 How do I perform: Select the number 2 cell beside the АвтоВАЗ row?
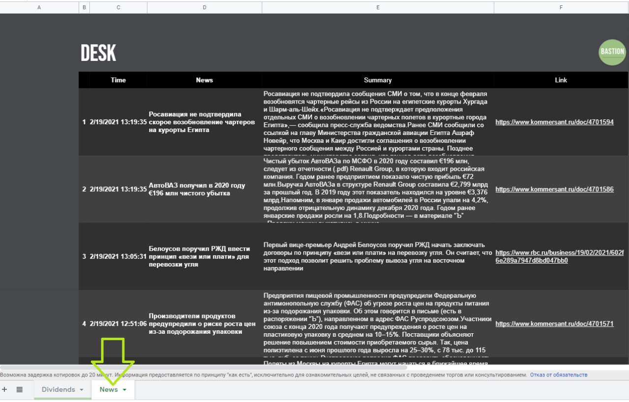pos(84,189)
